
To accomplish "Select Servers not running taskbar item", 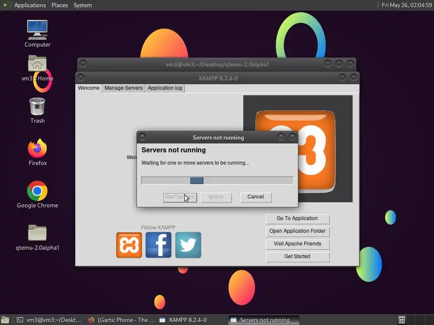I will click(264, 320).
